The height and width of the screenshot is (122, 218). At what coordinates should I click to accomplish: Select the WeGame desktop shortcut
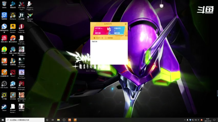[x=13, y=16]
